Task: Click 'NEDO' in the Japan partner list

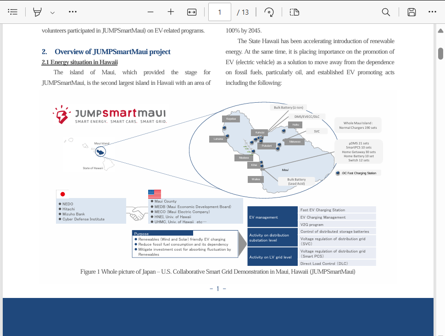Action: point(67,204)
